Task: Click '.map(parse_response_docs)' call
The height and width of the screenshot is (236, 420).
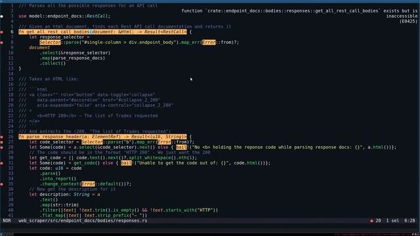Action: pyautogui.click(x=72, y=58)
